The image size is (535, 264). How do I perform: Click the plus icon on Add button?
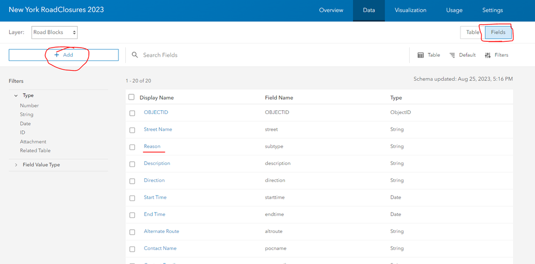tap(57, 55)
